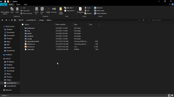Switch to details view in status bar
The width and height of the screenshot is (174, 97).
pyautogui.click(x=169, y=95)
